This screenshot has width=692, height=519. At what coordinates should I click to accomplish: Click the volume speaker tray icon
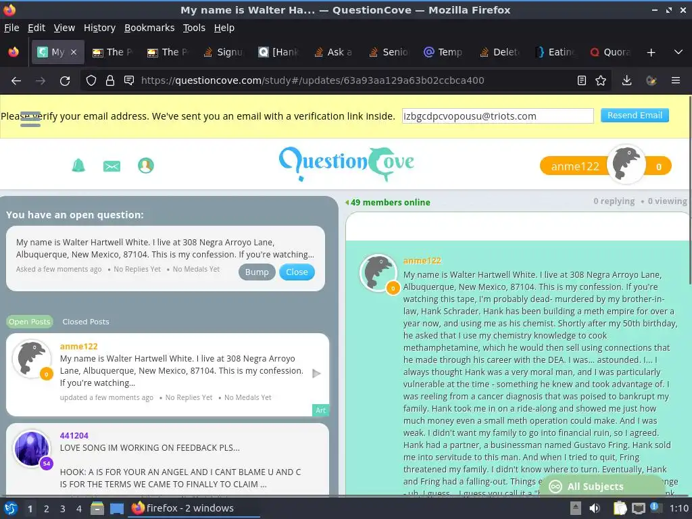[x=595, y=508]
